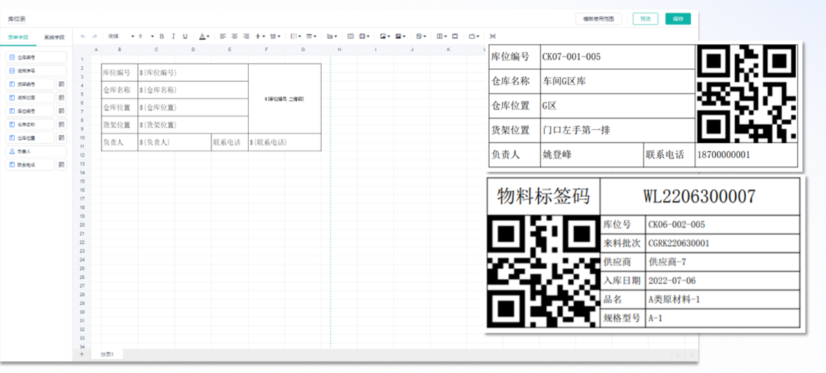Screen dimensions: 826x373
Task: Align text left using toolbar icon
Action: pyautogui.click(x=222, y=36)
